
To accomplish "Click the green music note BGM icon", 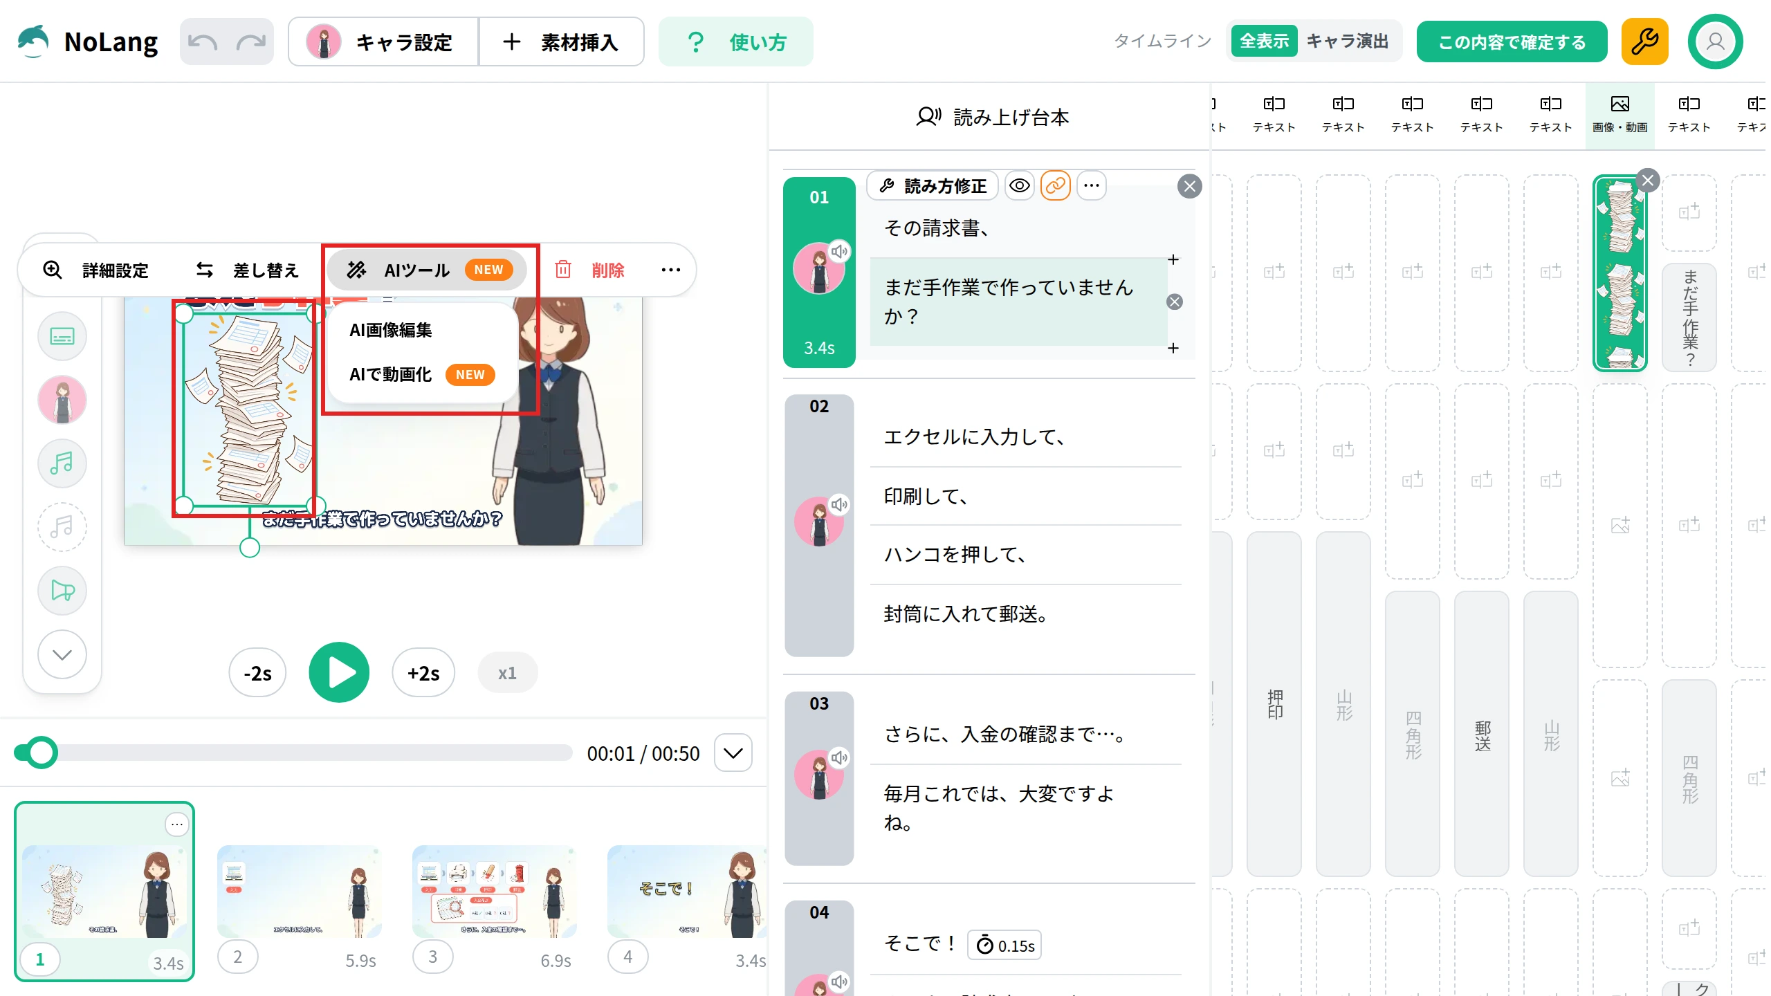I will (62, 463).
